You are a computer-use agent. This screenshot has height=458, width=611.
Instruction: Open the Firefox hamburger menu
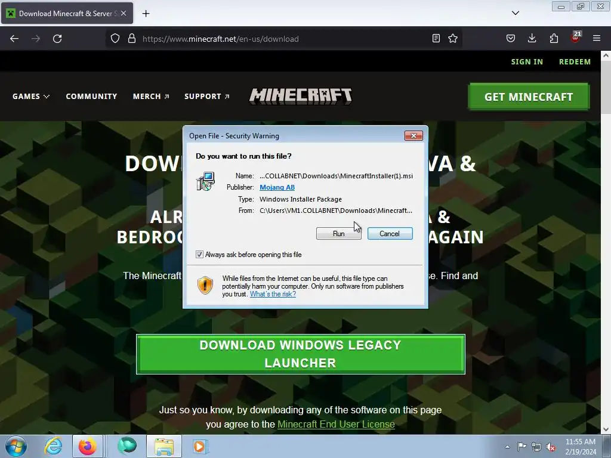[597, 38]
